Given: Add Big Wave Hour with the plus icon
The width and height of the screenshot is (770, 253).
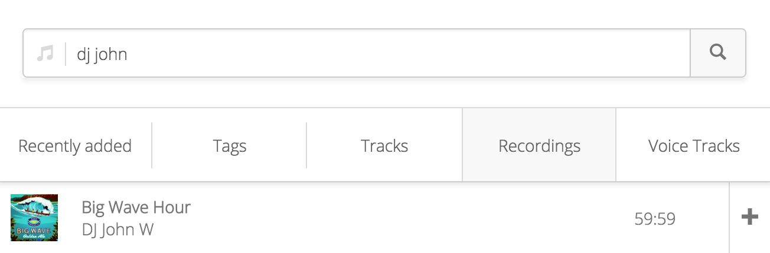Looking at the screenshot, I should (x=750, y=217).
